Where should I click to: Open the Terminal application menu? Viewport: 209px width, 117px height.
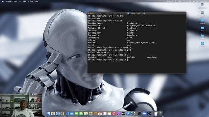[8, 1]
